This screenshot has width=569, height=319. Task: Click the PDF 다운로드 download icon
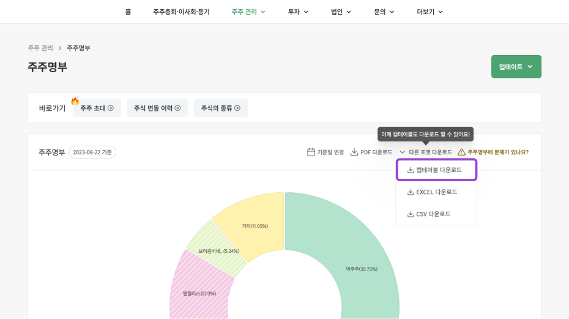pyautogui.click(x=354, y=152)
